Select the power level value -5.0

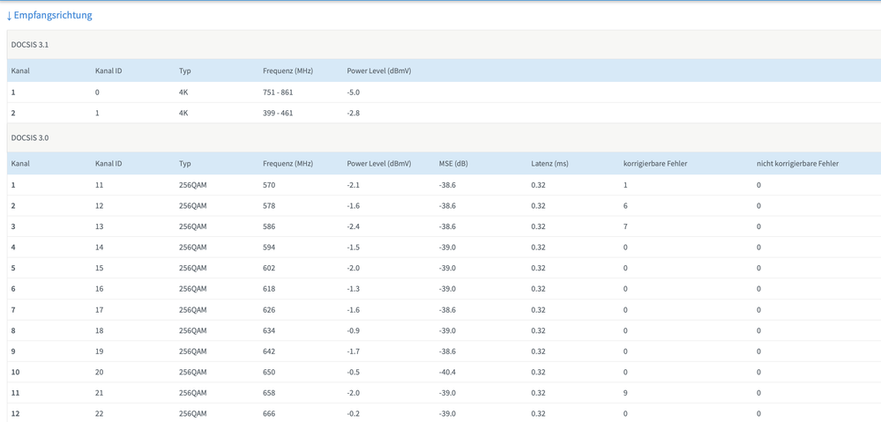tap(354, 92)
